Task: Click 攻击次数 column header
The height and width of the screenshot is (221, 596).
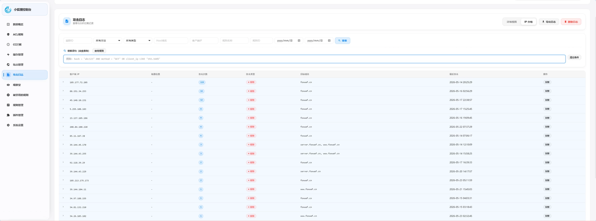Action: coord(203,74)
